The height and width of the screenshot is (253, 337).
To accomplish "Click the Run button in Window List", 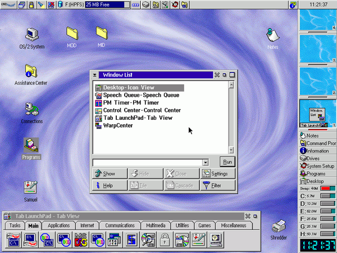I will click(227, 162).
